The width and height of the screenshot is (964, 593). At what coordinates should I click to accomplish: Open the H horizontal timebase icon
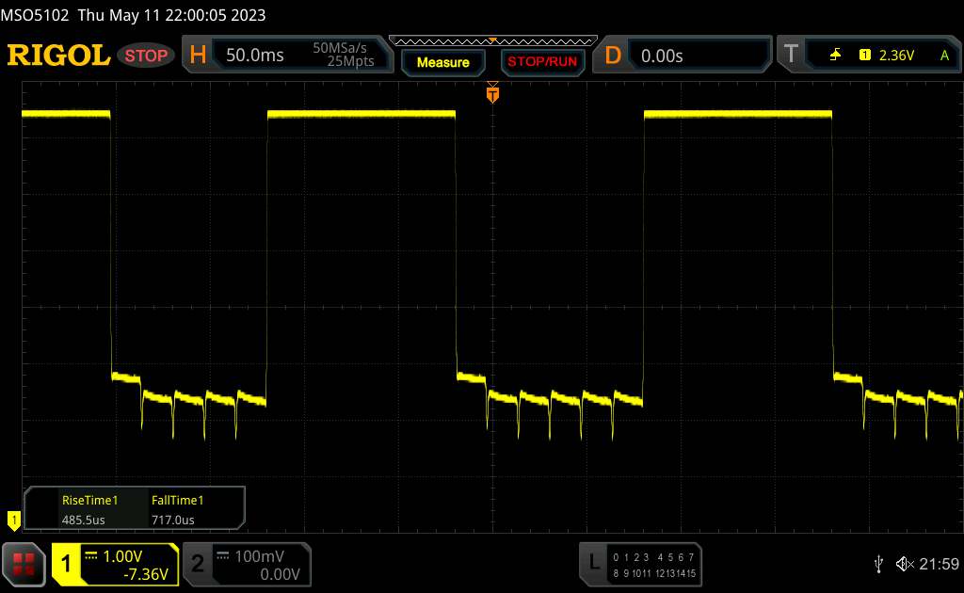pyautogui.click(x=198, y=56)
